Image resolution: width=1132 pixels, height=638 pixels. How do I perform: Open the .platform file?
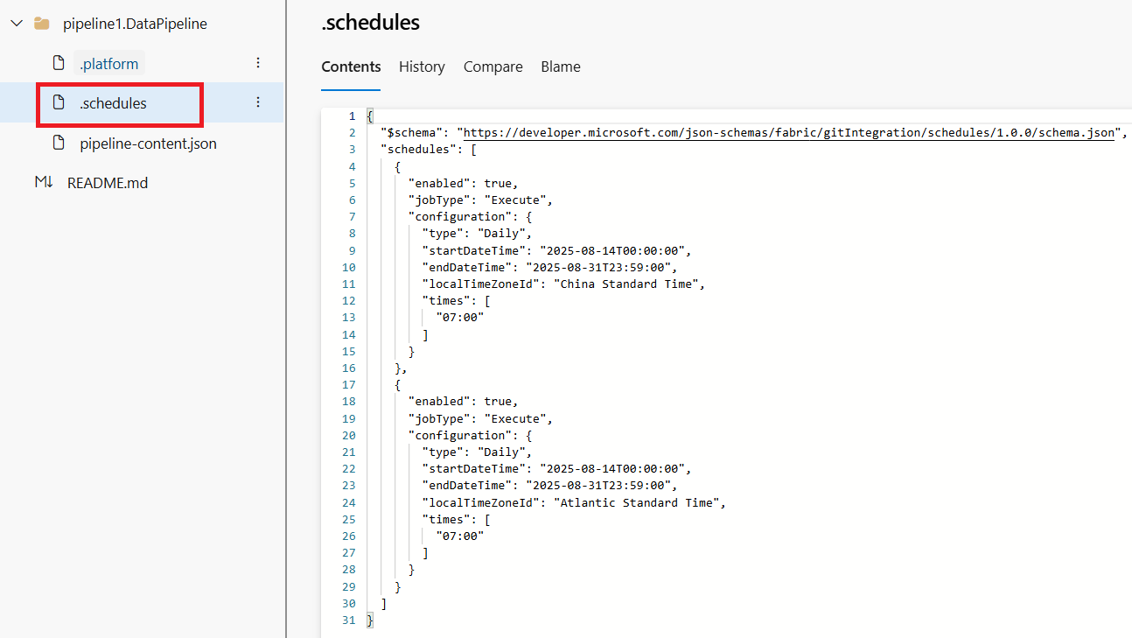[x=108, y=64]
